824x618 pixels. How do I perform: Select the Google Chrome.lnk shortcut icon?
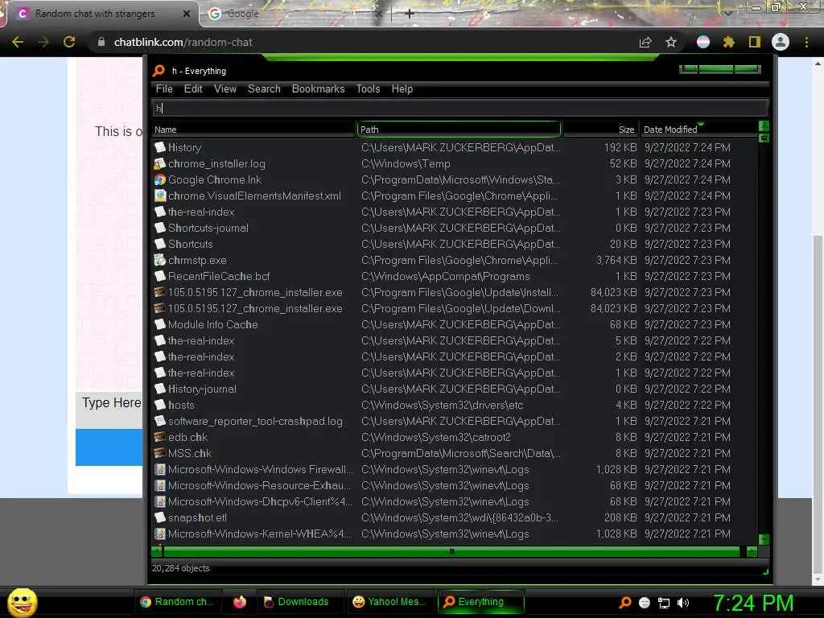coord(160,179)
